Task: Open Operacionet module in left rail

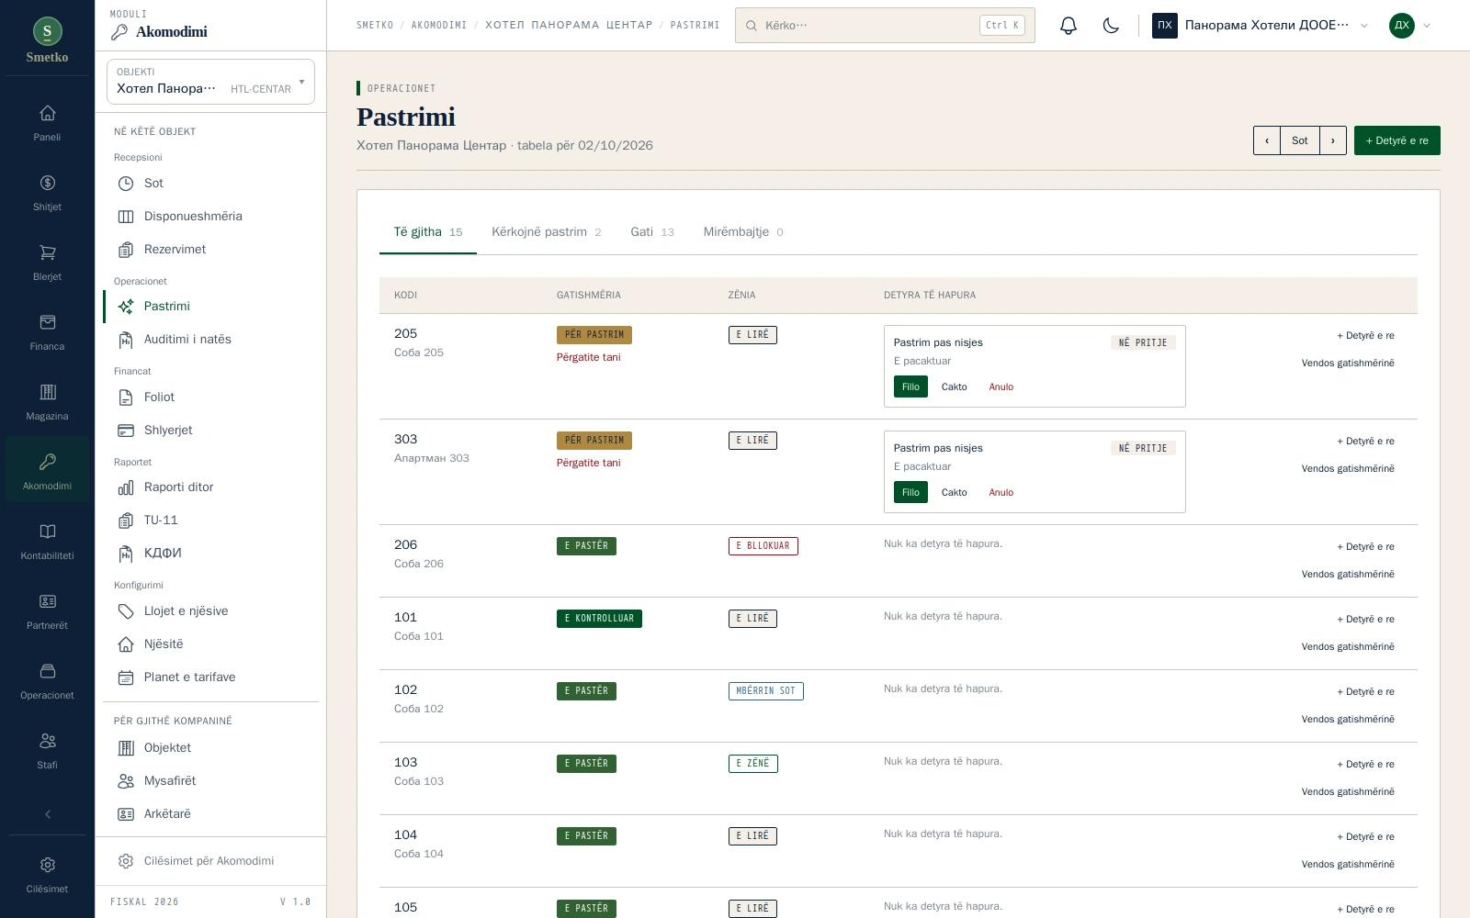Action: (47, 682)
